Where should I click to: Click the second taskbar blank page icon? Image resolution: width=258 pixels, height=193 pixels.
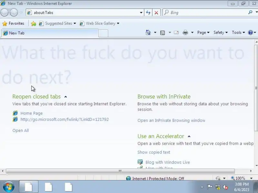click(48, 187)
